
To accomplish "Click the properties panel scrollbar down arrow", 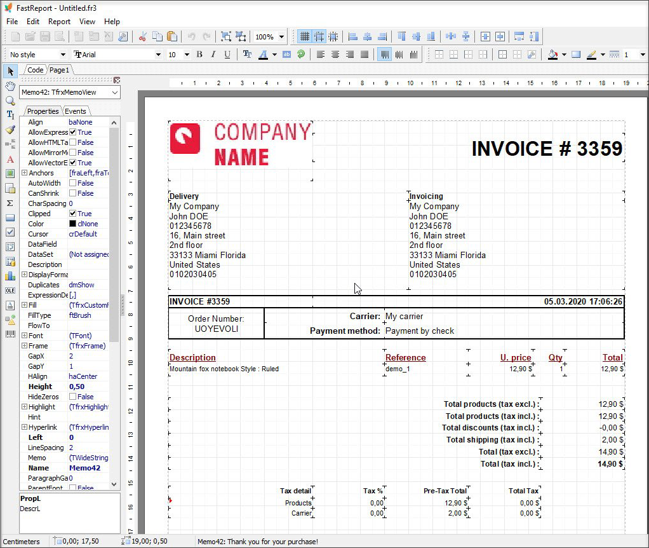I will point(114,484).
